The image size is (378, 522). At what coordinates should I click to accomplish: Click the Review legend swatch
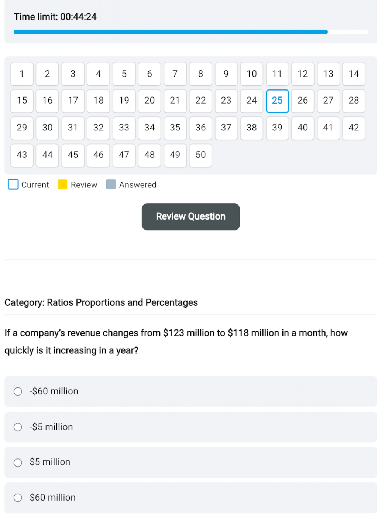[x=62, y=184]
